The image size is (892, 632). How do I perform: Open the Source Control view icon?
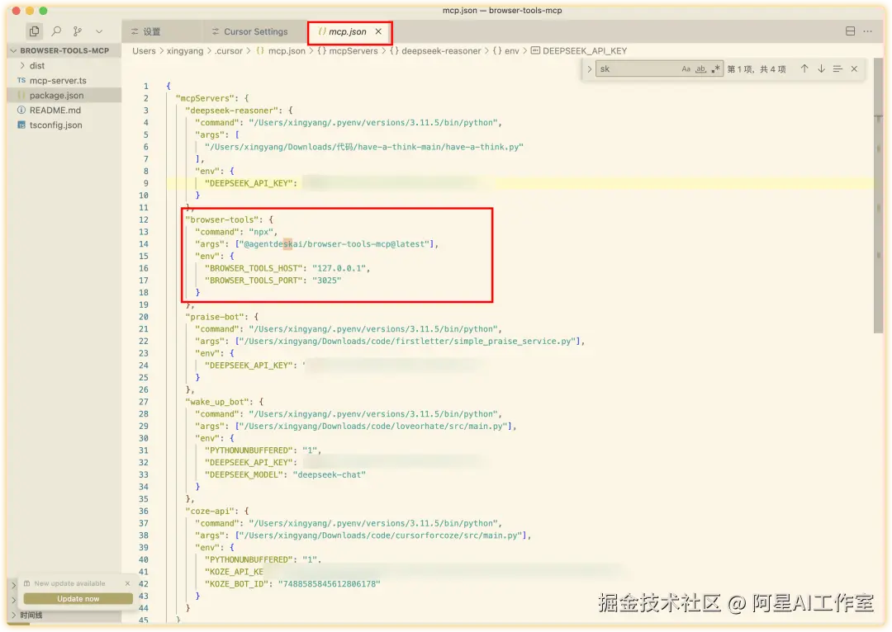click(x=78, y=31)
